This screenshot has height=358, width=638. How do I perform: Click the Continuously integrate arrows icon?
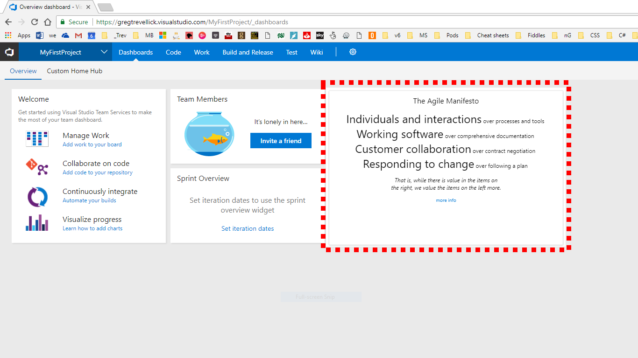click(x=37, y=196)
